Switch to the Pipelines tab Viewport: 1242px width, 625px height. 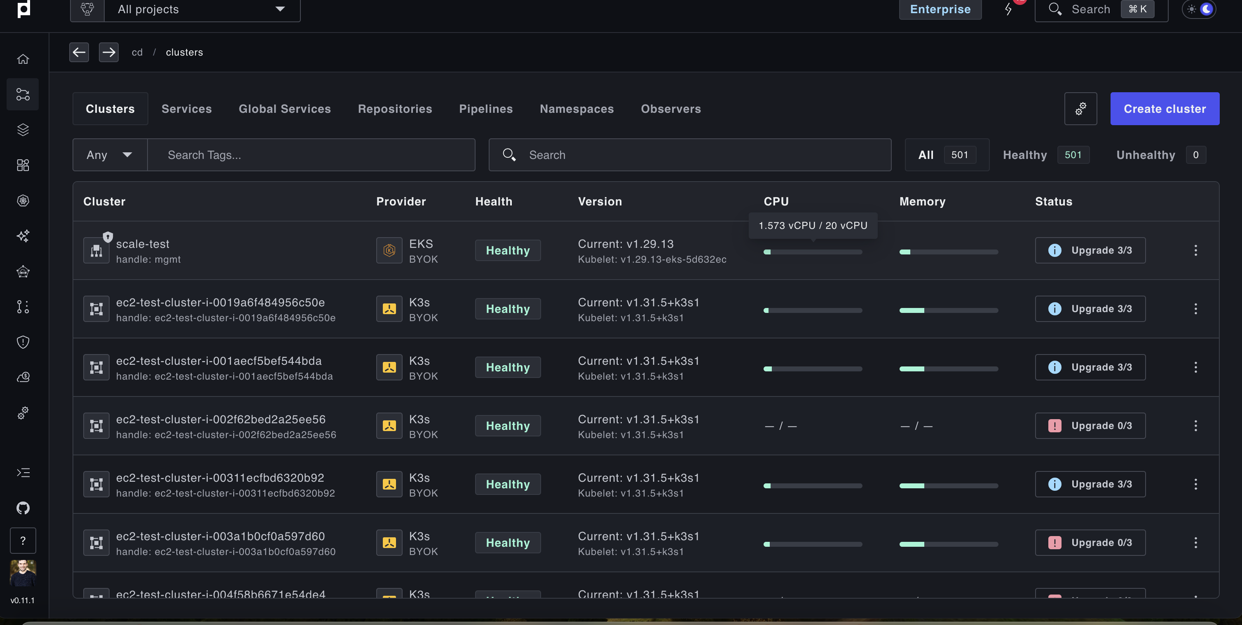485,109
